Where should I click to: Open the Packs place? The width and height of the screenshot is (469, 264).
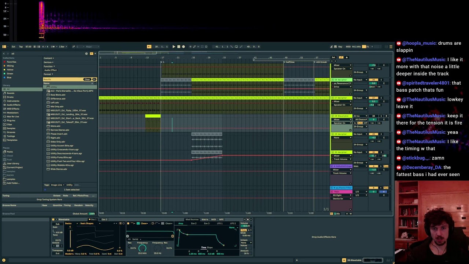click(x=10, y=152)
